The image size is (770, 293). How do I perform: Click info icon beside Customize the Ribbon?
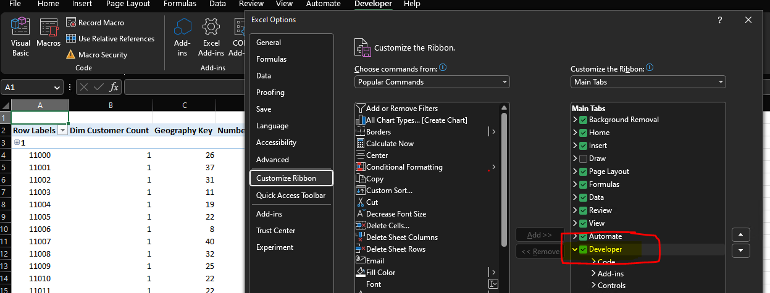650,68
